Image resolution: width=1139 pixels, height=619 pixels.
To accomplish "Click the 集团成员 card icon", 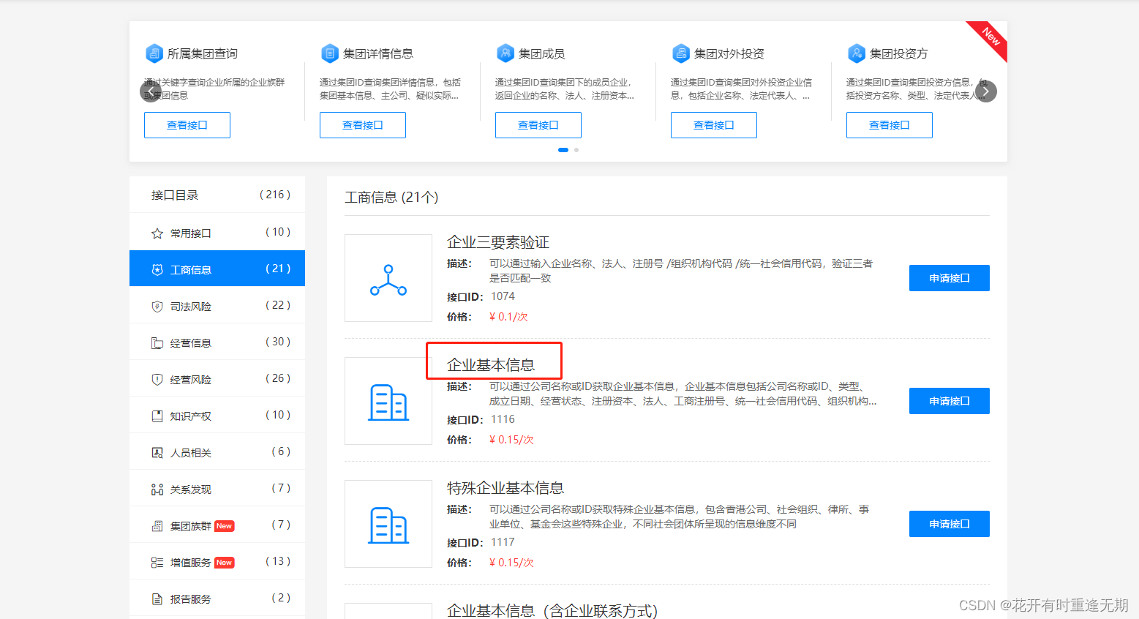I will click(505, 53).
